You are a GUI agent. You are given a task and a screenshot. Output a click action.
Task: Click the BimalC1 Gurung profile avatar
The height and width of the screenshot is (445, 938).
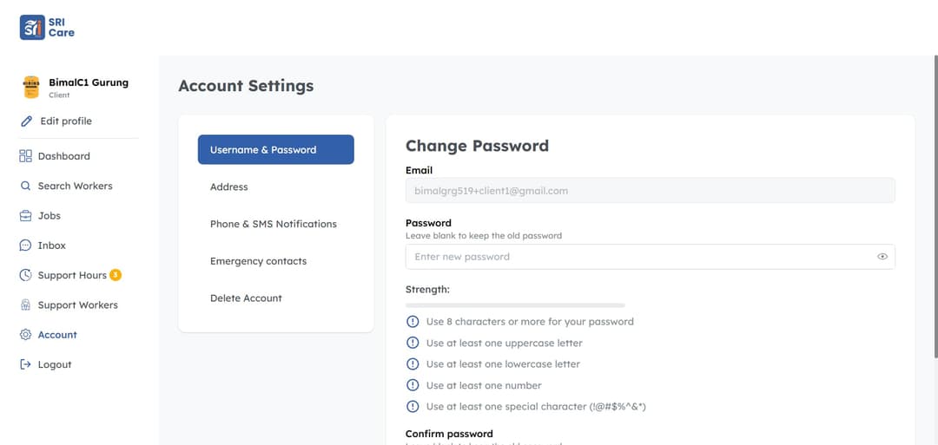[x=31, y=87]
